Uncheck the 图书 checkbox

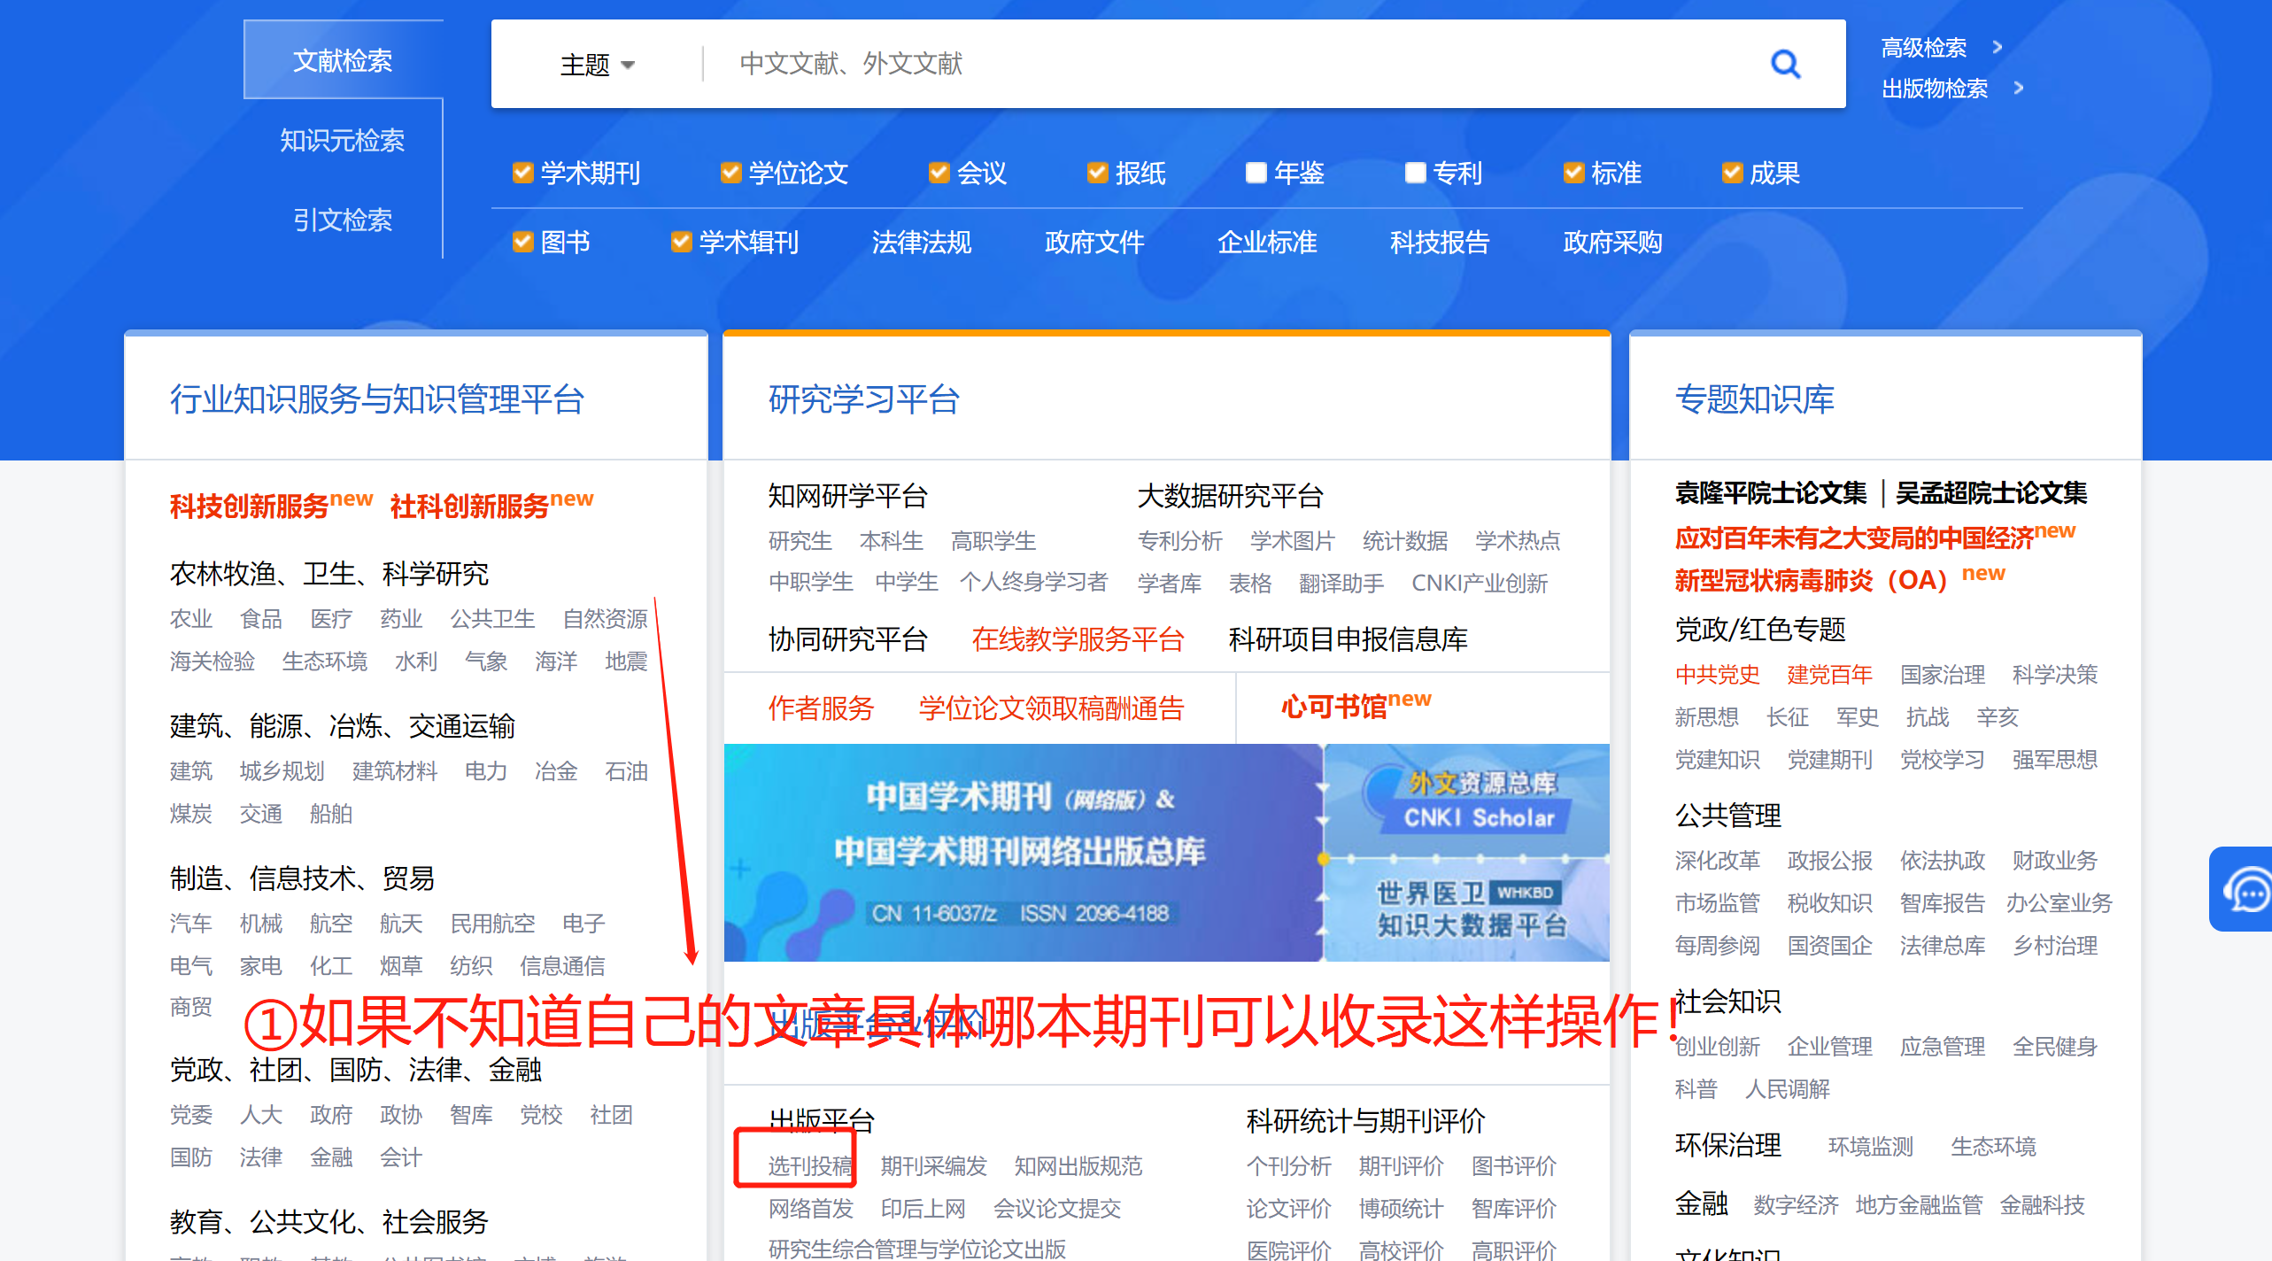[523, 242]
